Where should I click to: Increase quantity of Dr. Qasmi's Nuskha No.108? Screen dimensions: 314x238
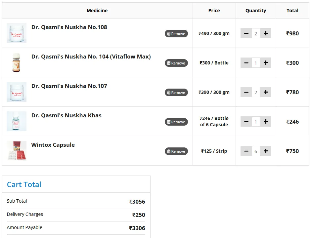click(265, 33)
